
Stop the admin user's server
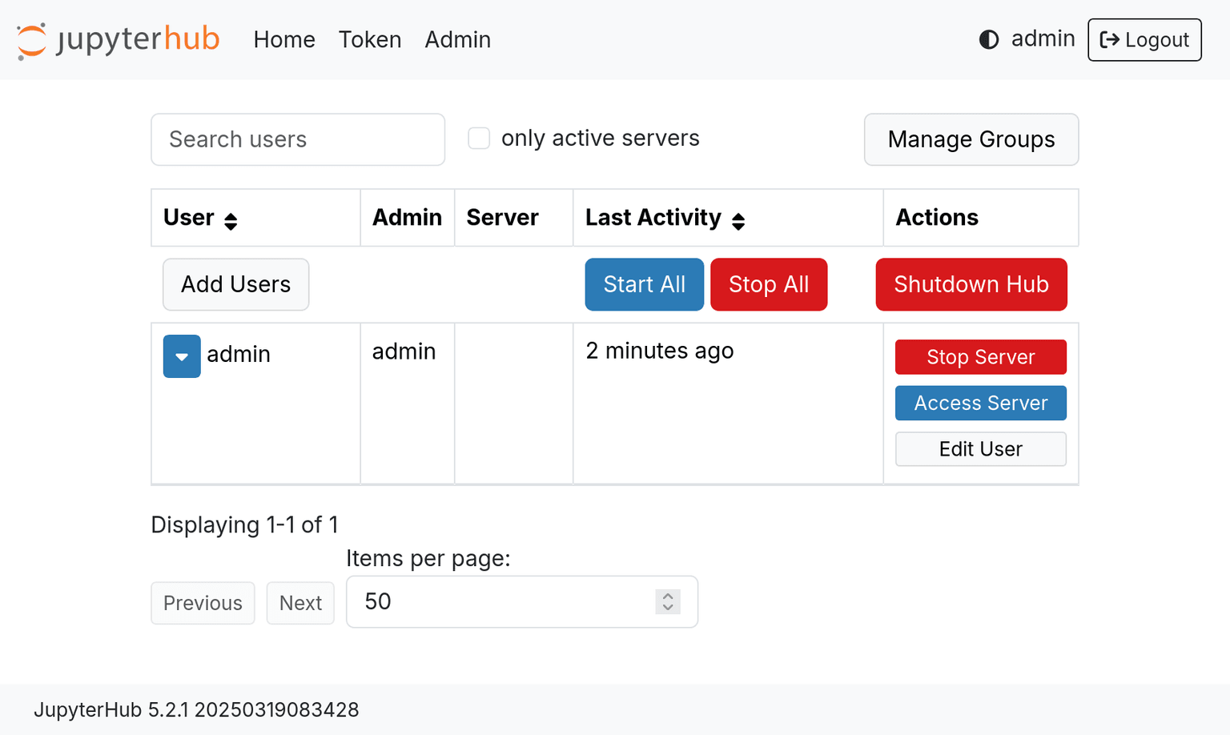[981, 357]
